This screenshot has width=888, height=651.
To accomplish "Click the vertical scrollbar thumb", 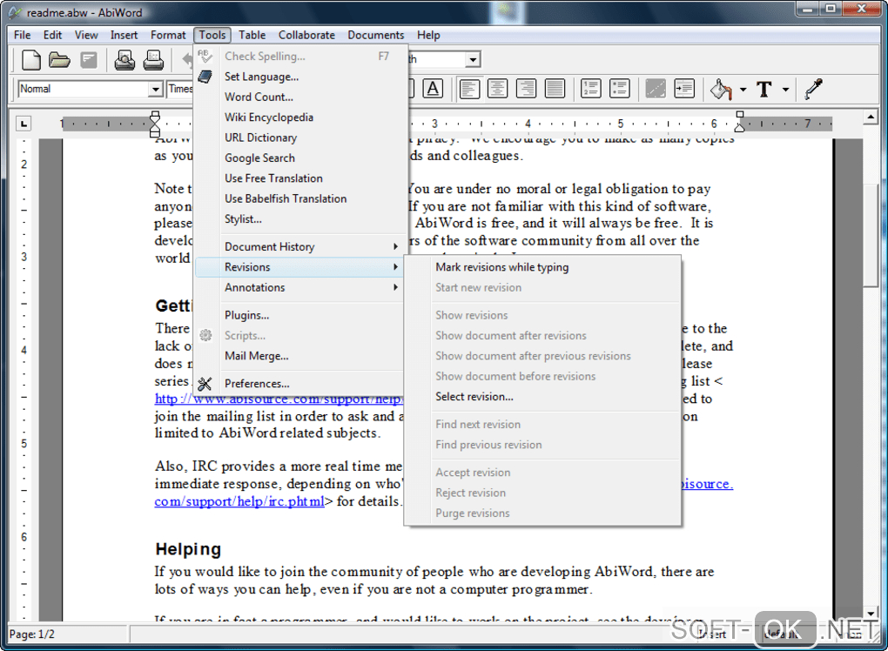I will pyautogui.click(x=871, y=235).
